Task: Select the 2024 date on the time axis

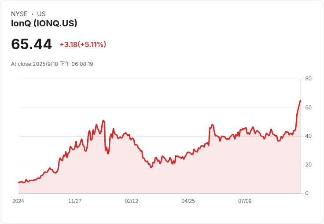Action: pos(18,201)
